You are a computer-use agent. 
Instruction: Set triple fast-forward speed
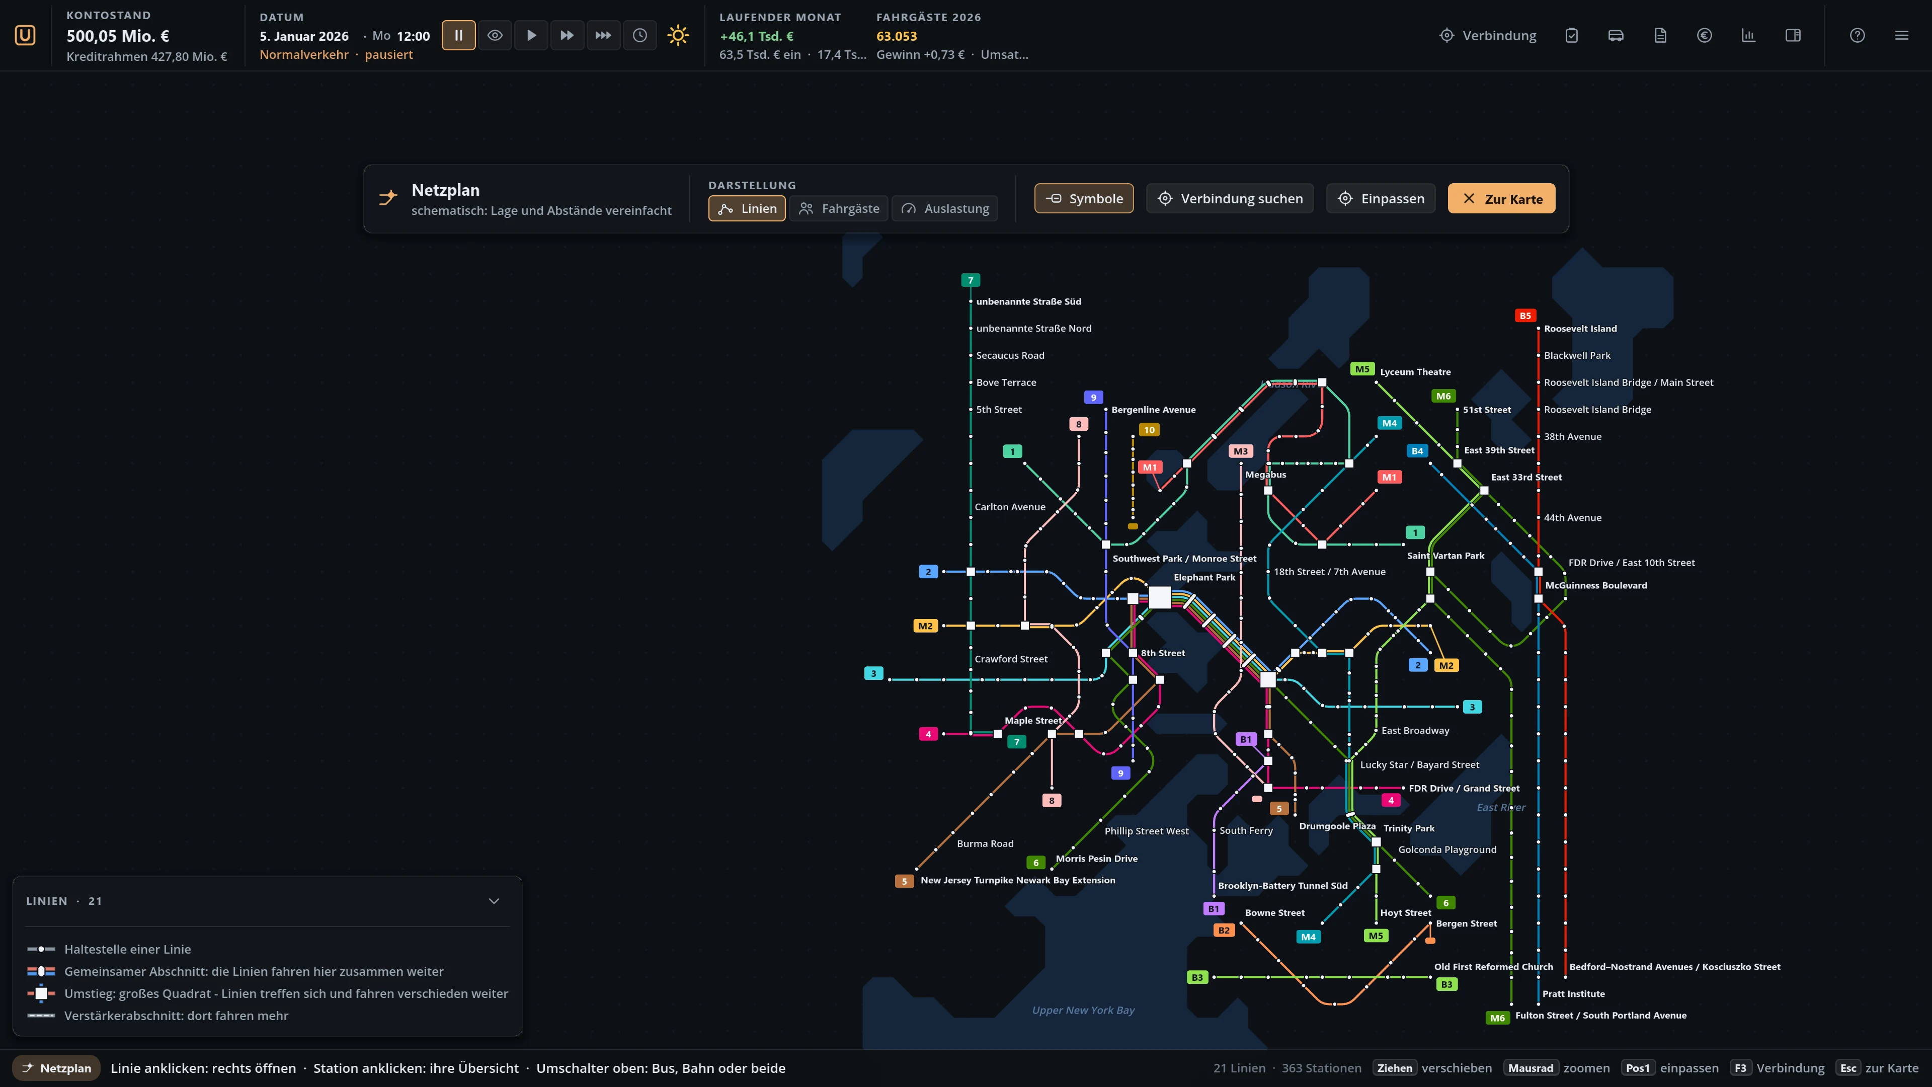pyautogui.click(x=603, y=35)
